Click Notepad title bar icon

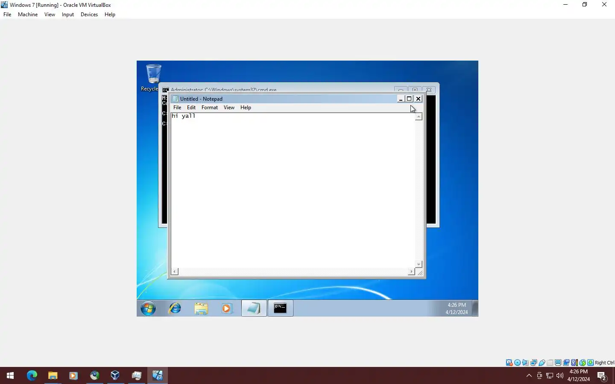click(175, 99)
